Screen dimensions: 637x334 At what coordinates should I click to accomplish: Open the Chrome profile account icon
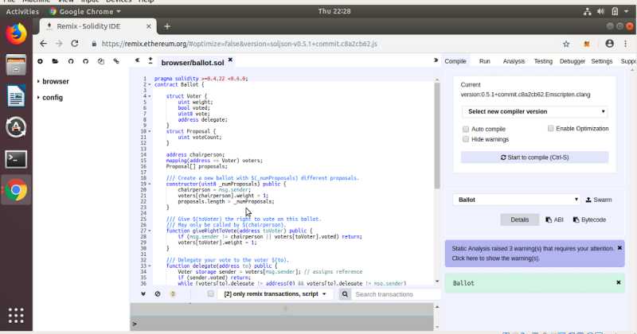(x=609, y=44)
